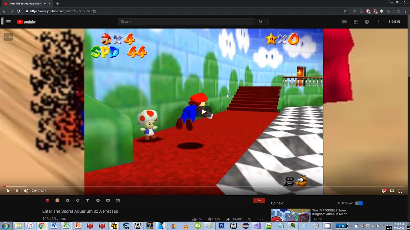Enter full screen mode
The height and width of the screenshot is (230, 410).
pyautogui.click(x=400, y=191)
